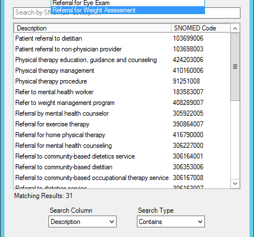
Task: Select Referral to community-based dietitian row
Action: pyautogui.click(x=122, y=167)
